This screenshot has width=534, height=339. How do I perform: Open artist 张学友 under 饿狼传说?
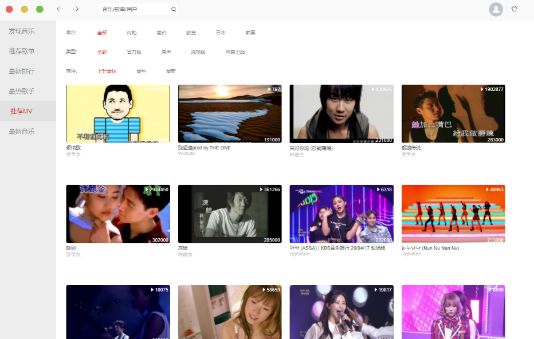[x=409, y=154]
